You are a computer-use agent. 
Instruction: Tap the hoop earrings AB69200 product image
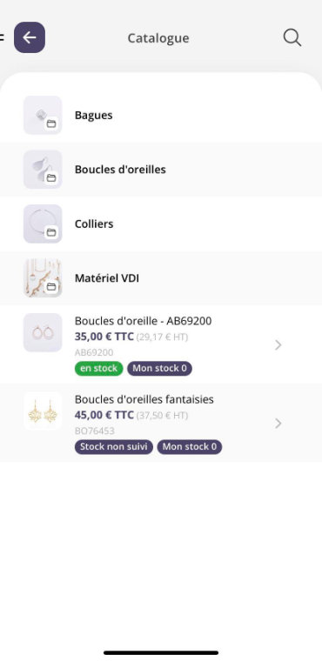tap(43, 332)
